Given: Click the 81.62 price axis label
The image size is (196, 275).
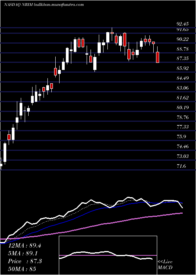Looking at the screenshot, I should point(183,98).
